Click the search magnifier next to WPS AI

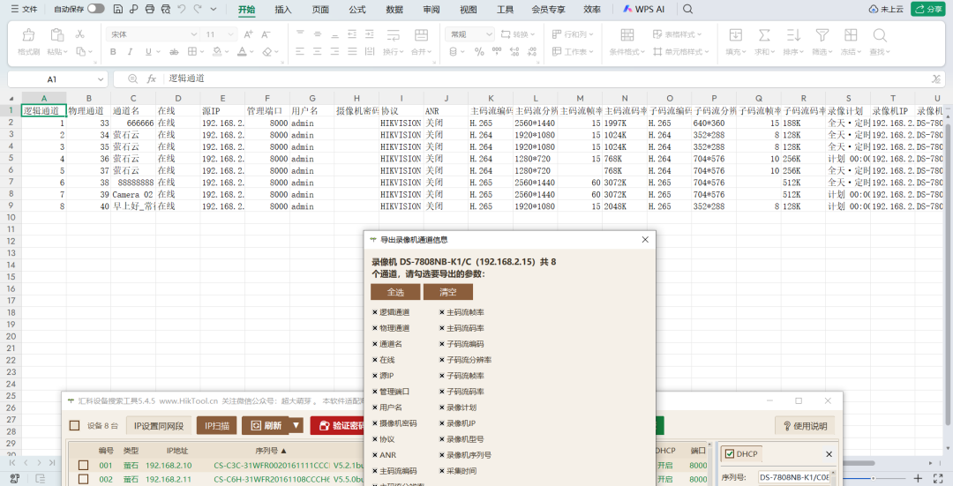tap(687, 9)
